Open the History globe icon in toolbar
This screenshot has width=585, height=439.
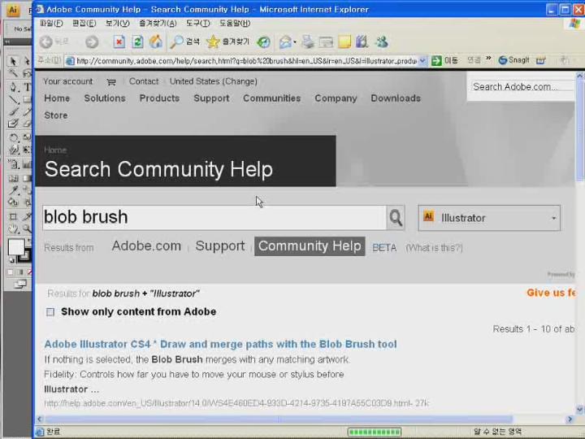[x=263, y=41]
